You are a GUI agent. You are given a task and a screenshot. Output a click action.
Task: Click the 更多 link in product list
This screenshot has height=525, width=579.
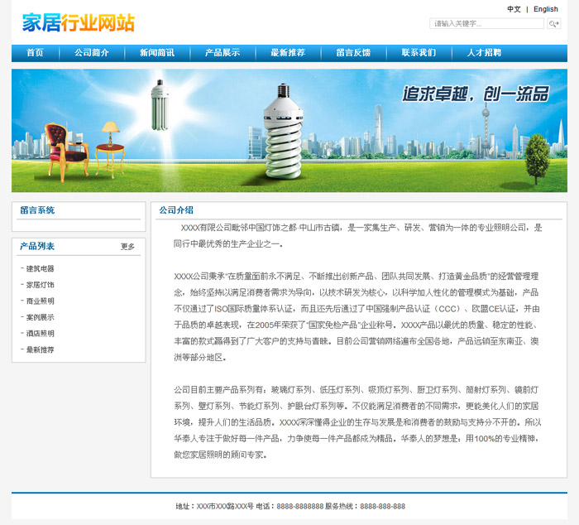point(127,247)
